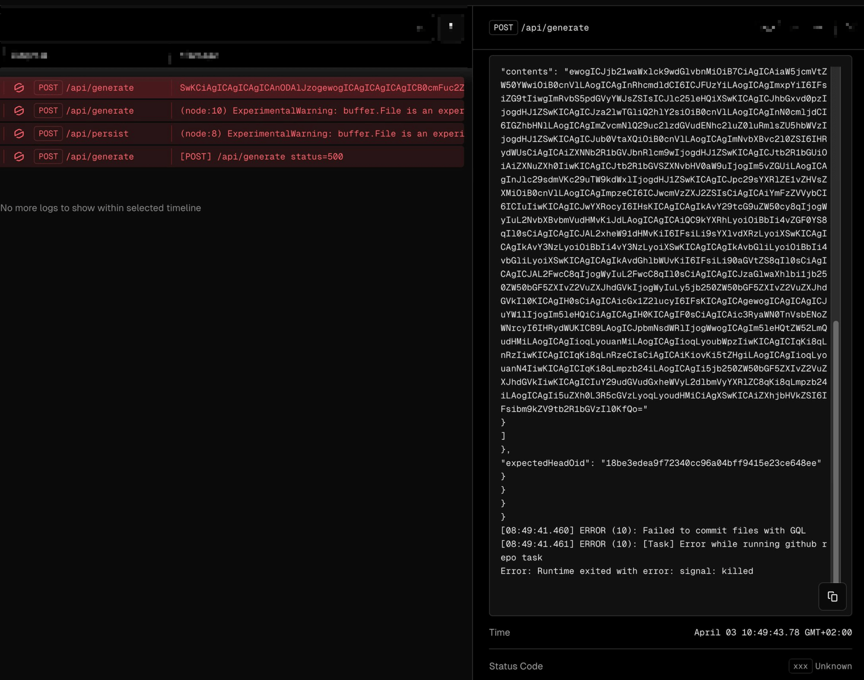Click the April 03 timestamp value

pos(772,632)
